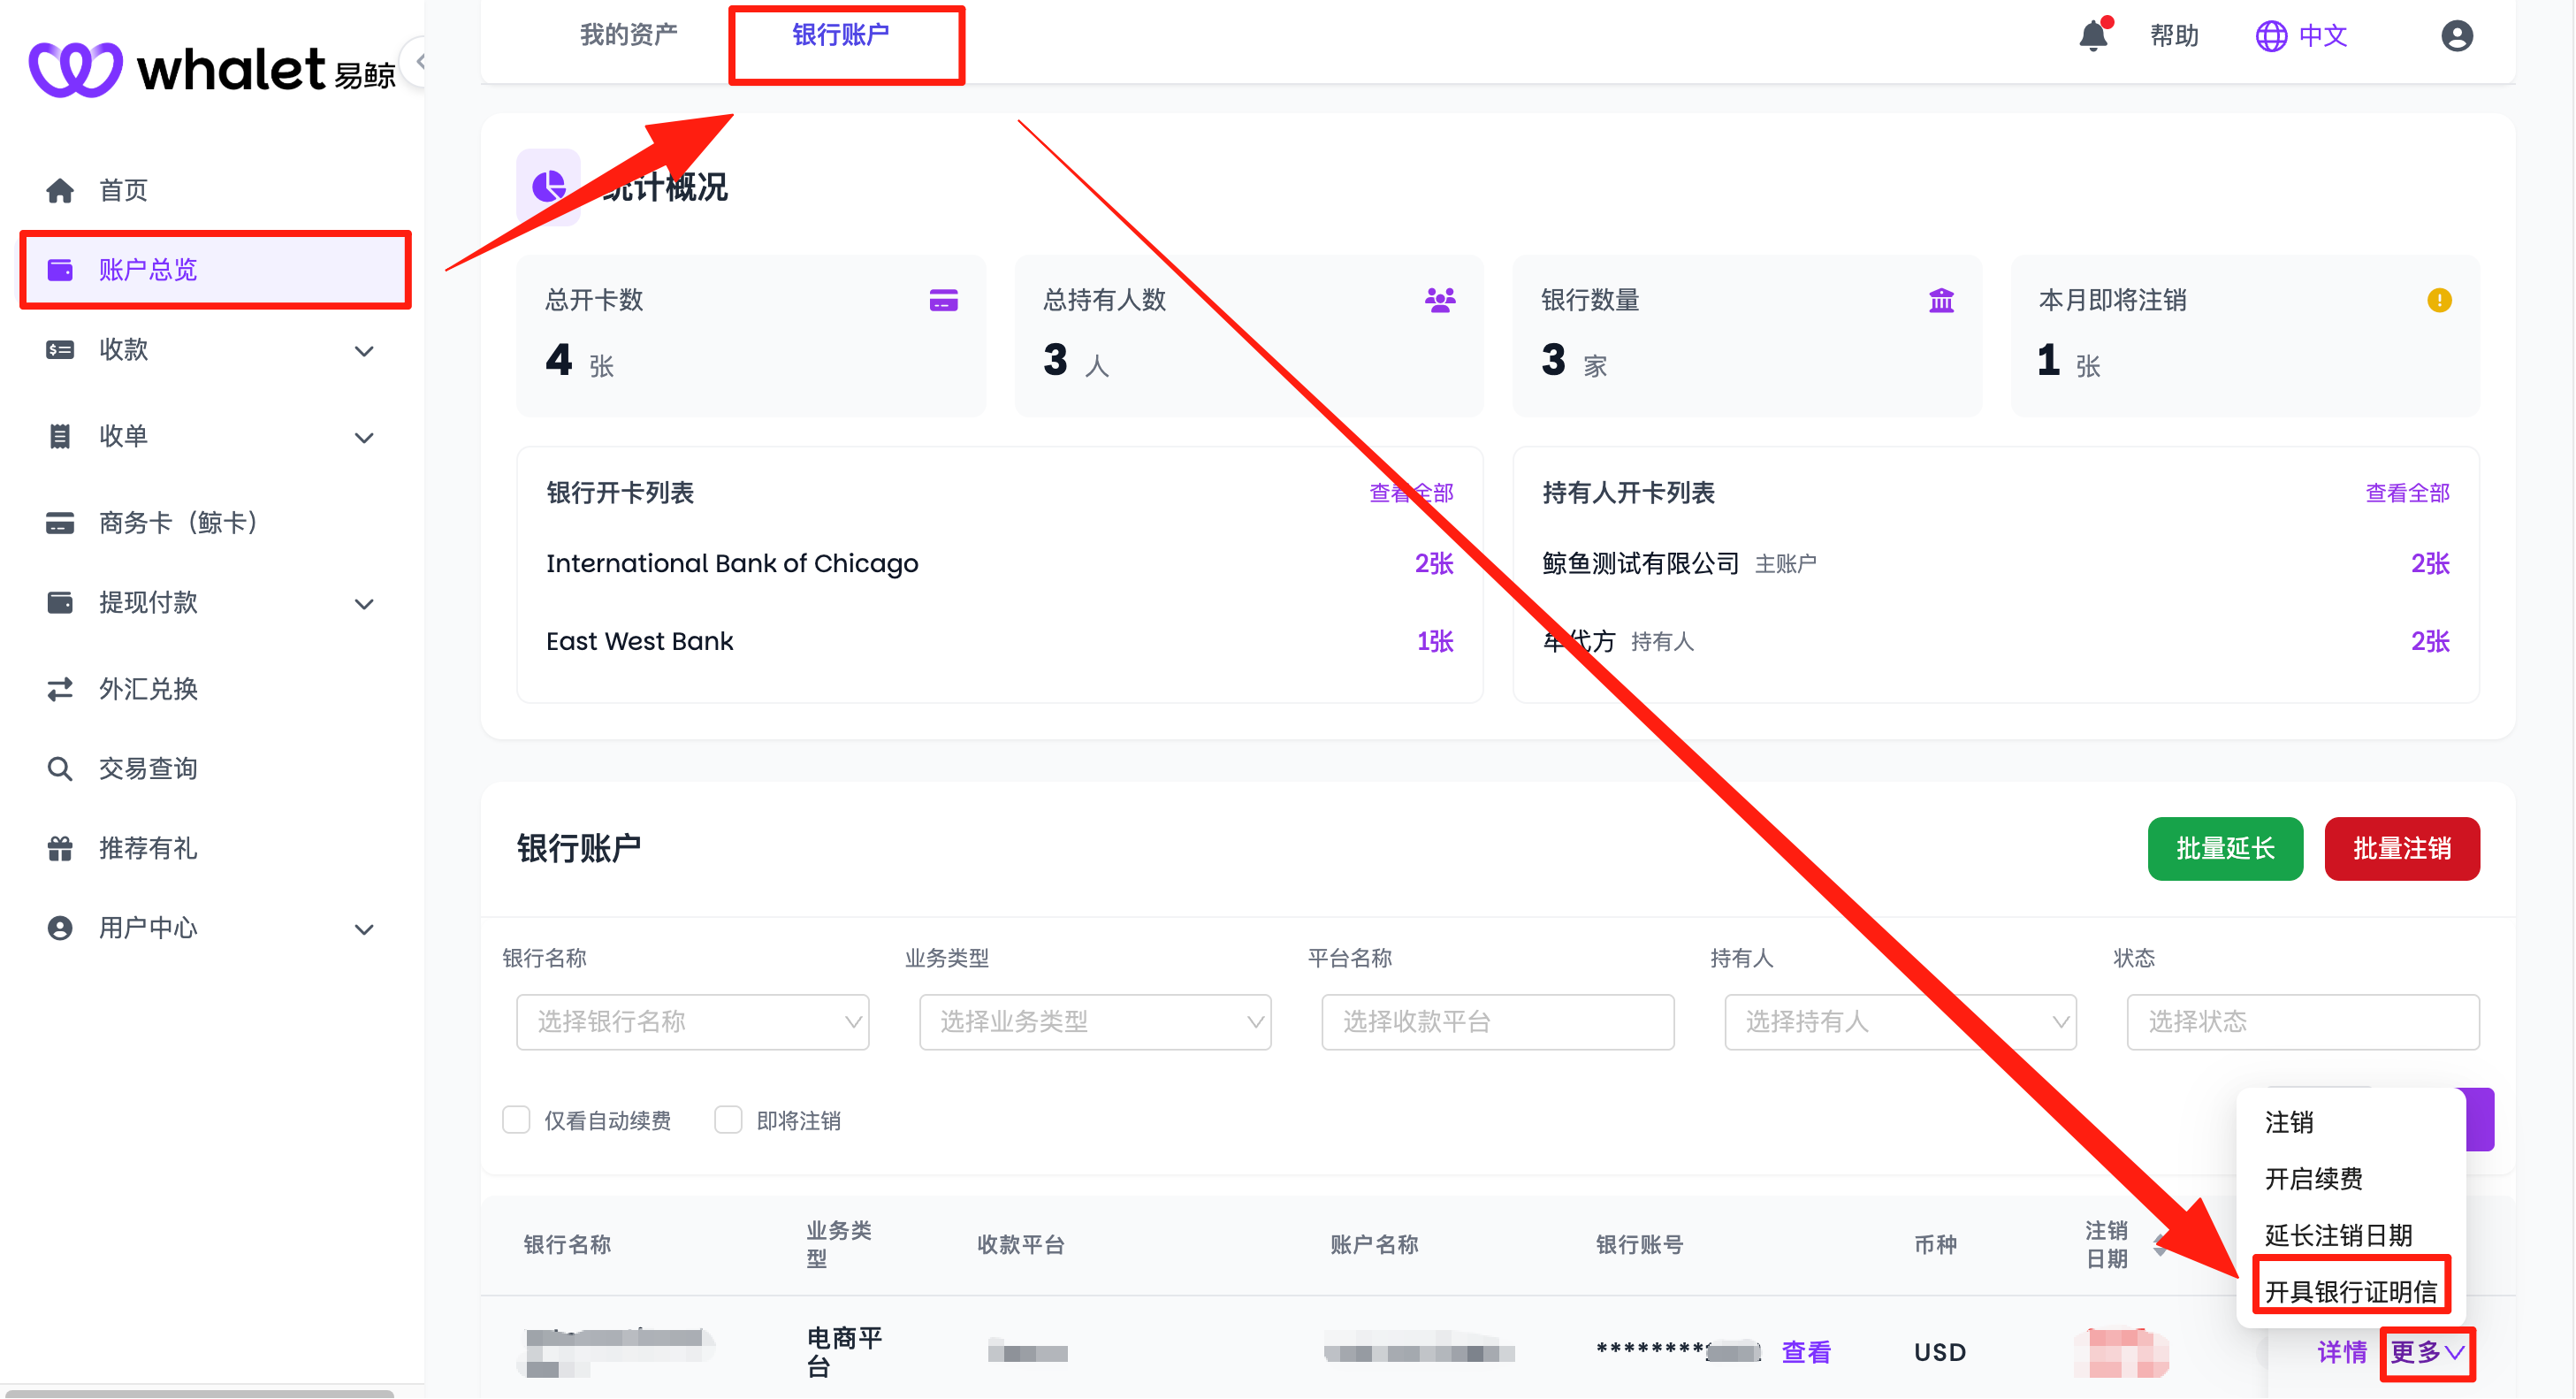
Task: Click the bank icon on 银行数量 card
Action: tap(1939, 299)
